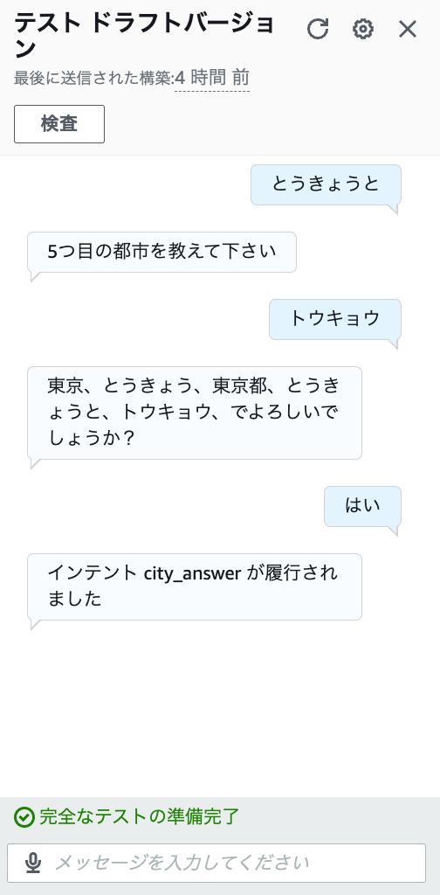Image resolution: width=440 pixels, height=895 pixels.
Task: Click the refresh conversation icon
Action: [318, 29]
